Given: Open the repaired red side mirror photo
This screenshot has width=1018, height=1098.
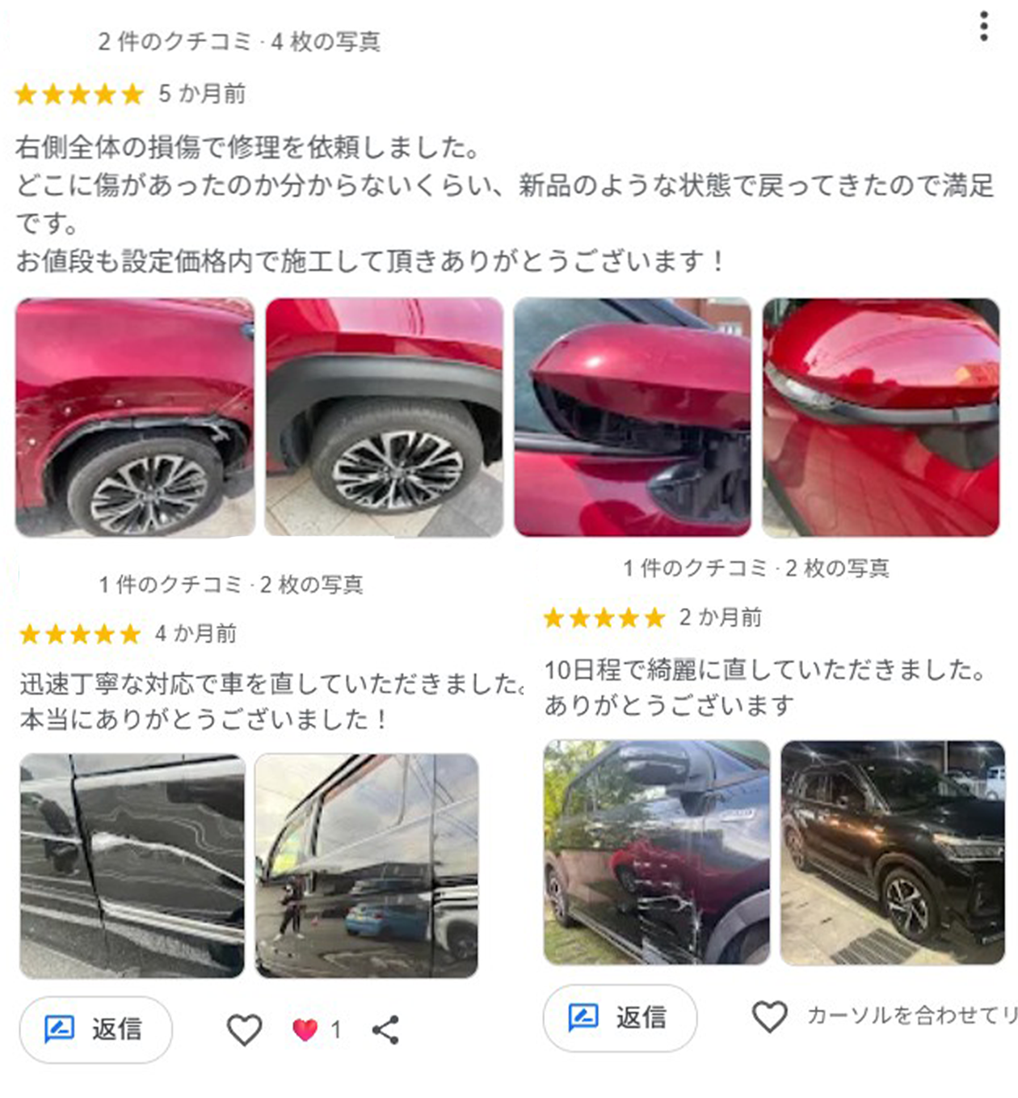Looking at the screenshot, I should [881, 417].
